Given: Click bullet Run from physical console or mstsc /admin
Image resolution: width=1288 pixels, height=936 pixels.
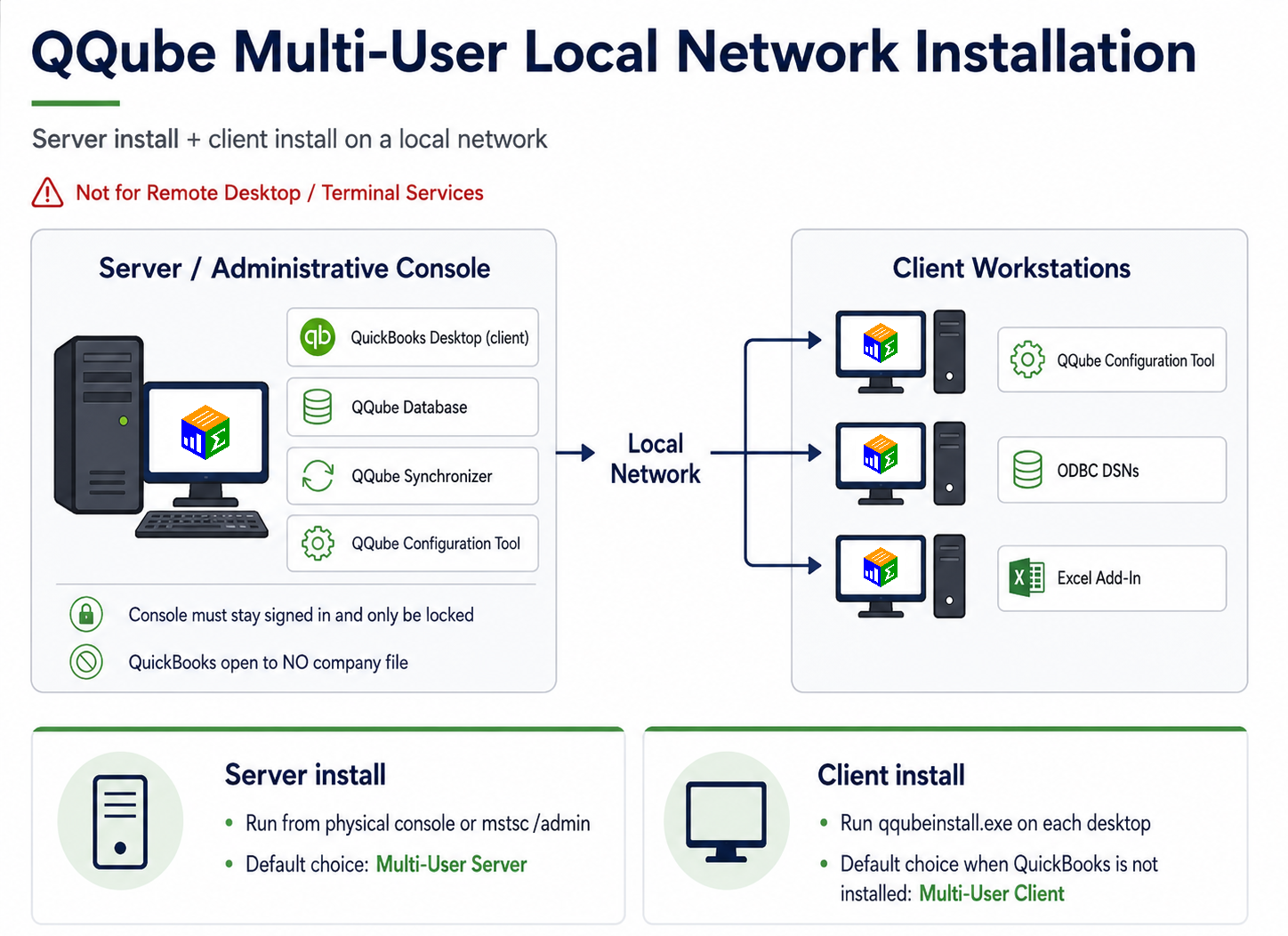Looking at the screenshot, I should [418, 823].
